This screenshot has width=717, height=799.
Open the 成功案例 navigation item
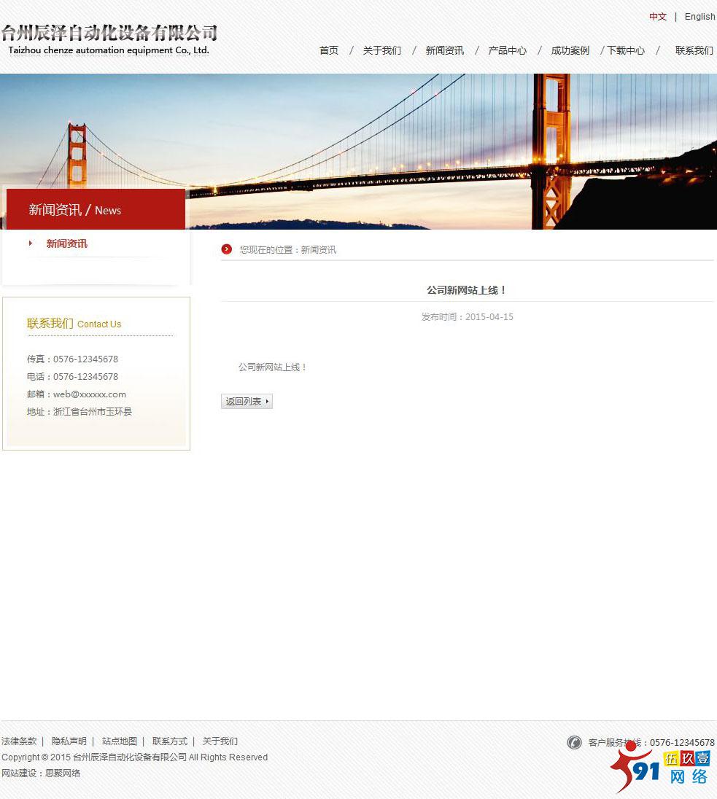point(570,50)
